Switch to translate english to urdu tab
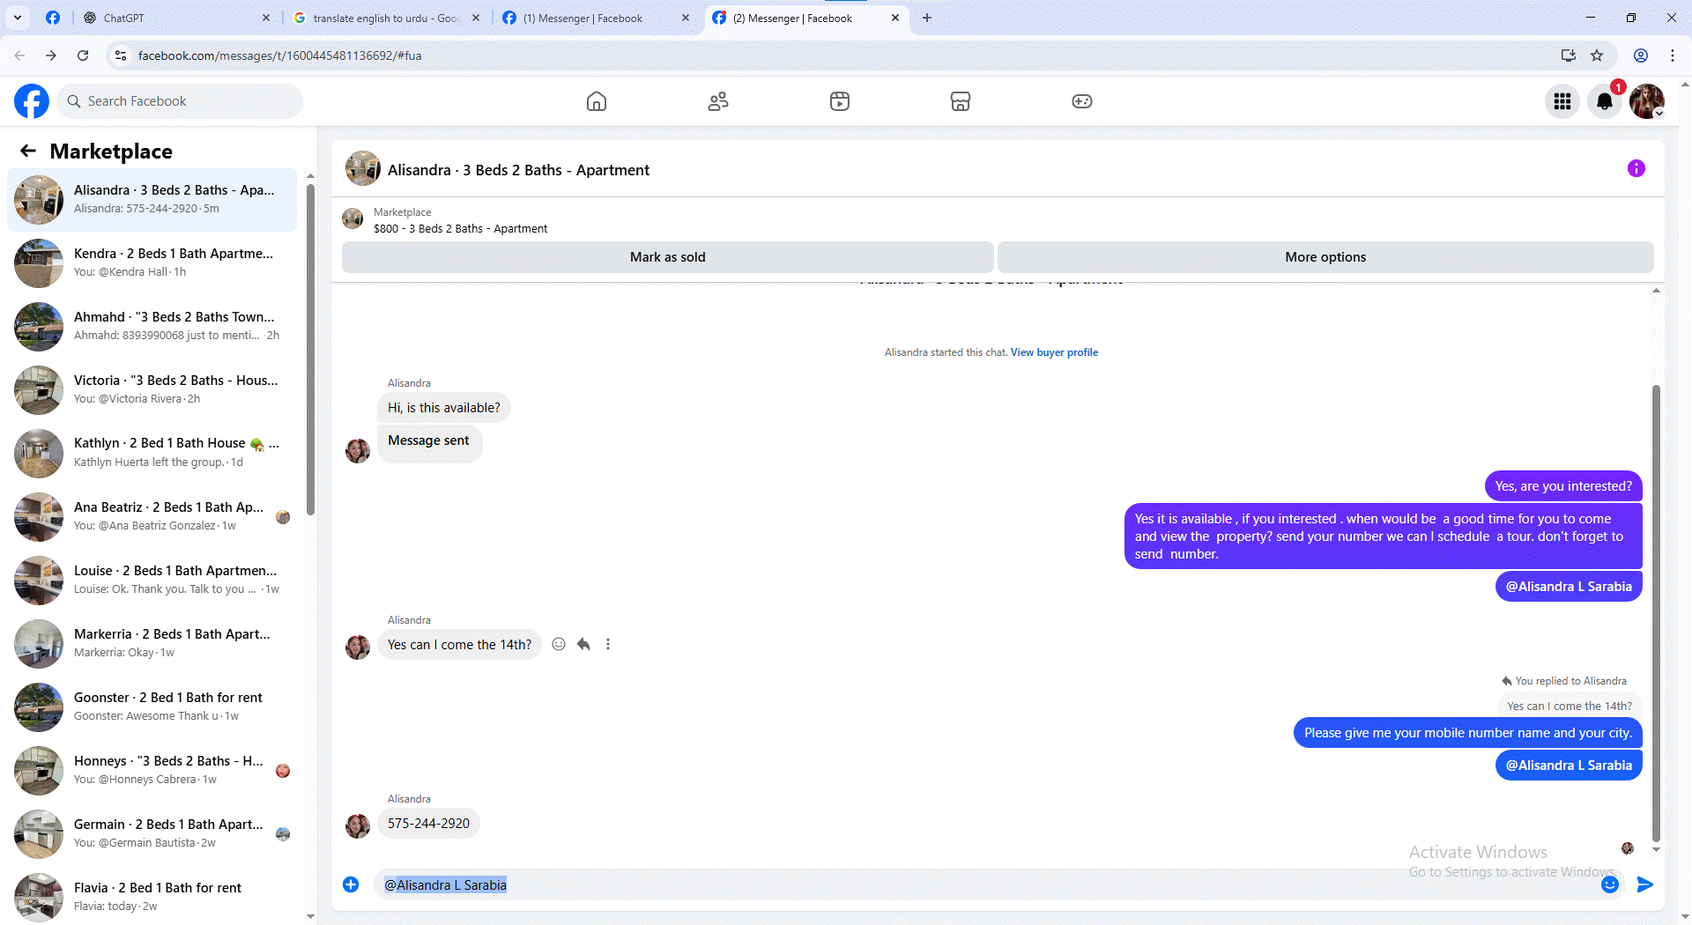1692x925 pixels. point(385,18)
